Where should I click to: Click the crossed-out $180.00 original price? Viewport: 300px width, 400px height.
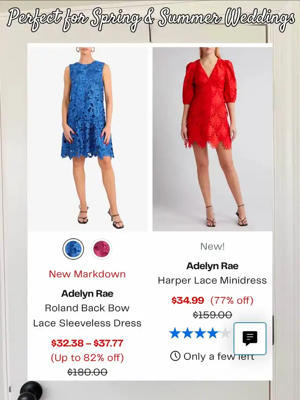[x=87, y=372]
